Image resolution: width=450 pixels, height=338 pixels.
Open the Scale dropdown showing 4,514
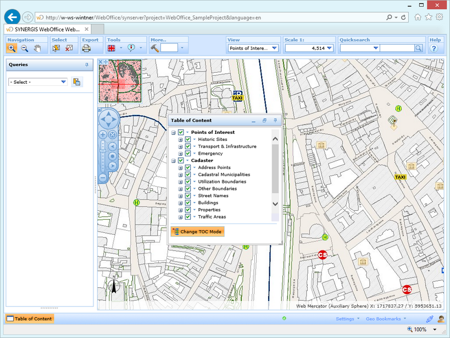point(310,48)
